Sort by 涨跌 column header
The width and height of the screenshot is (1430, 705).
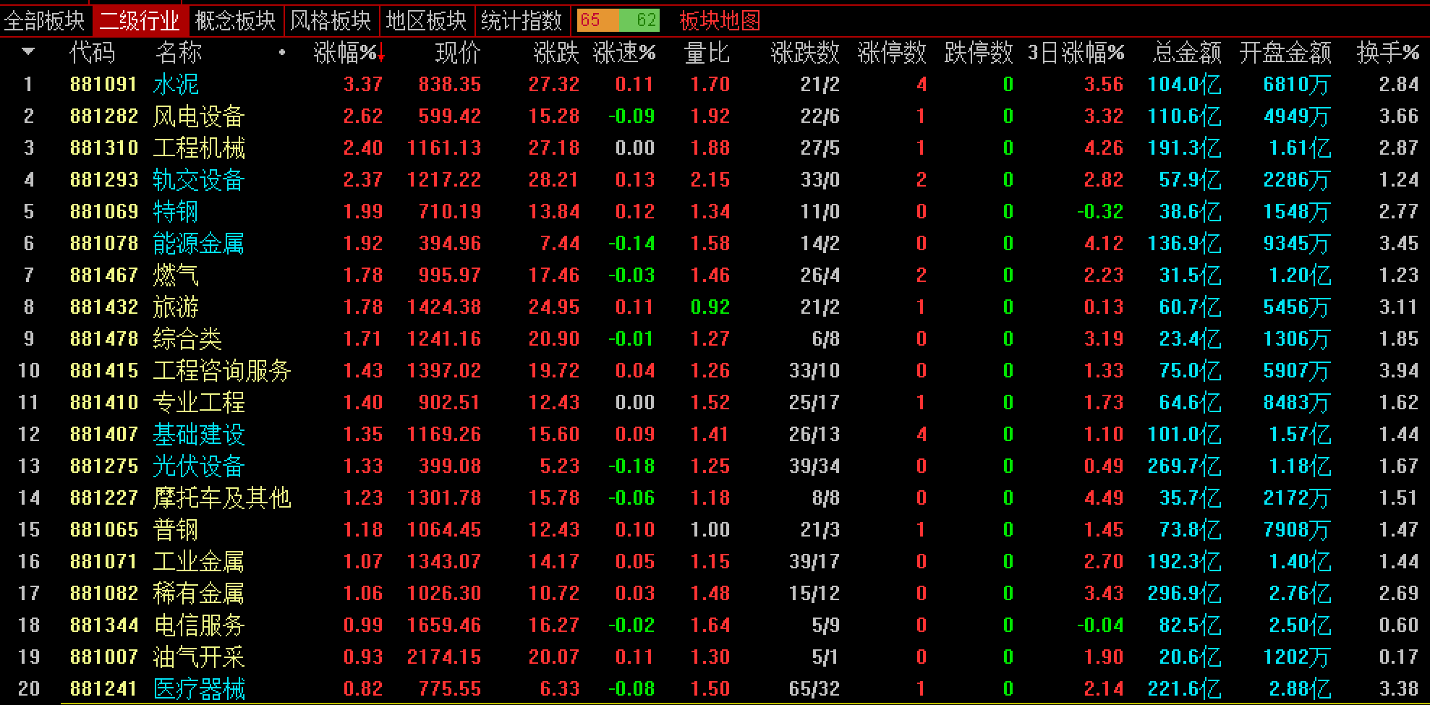pyautogui.click(x=556, y=53)
